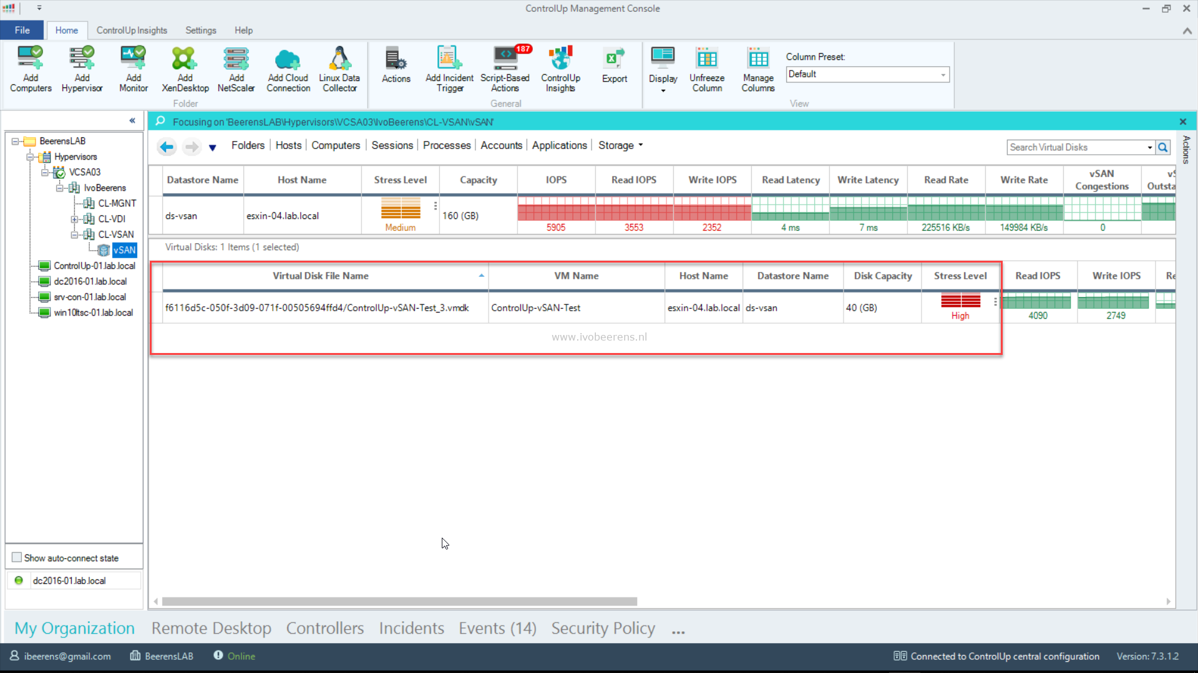Open Events (14) tab

pos(497,628)
